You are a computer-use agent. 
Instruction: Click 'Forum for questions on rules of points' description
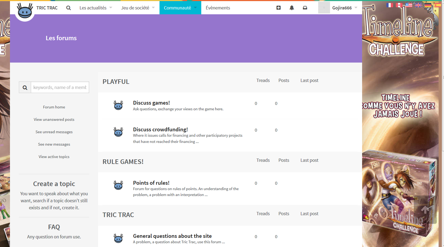[x=186, y=192]
